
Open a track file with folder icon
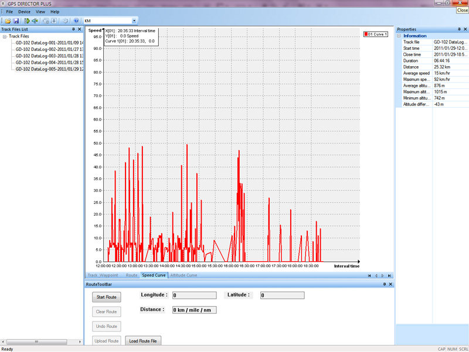click(x=8, y=20)
